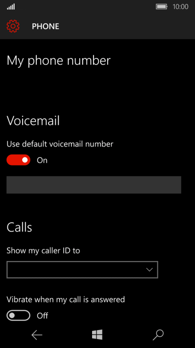
Task: Tap the Voicemail section heading
Action: pyautogui.click(x=33, y=121)
